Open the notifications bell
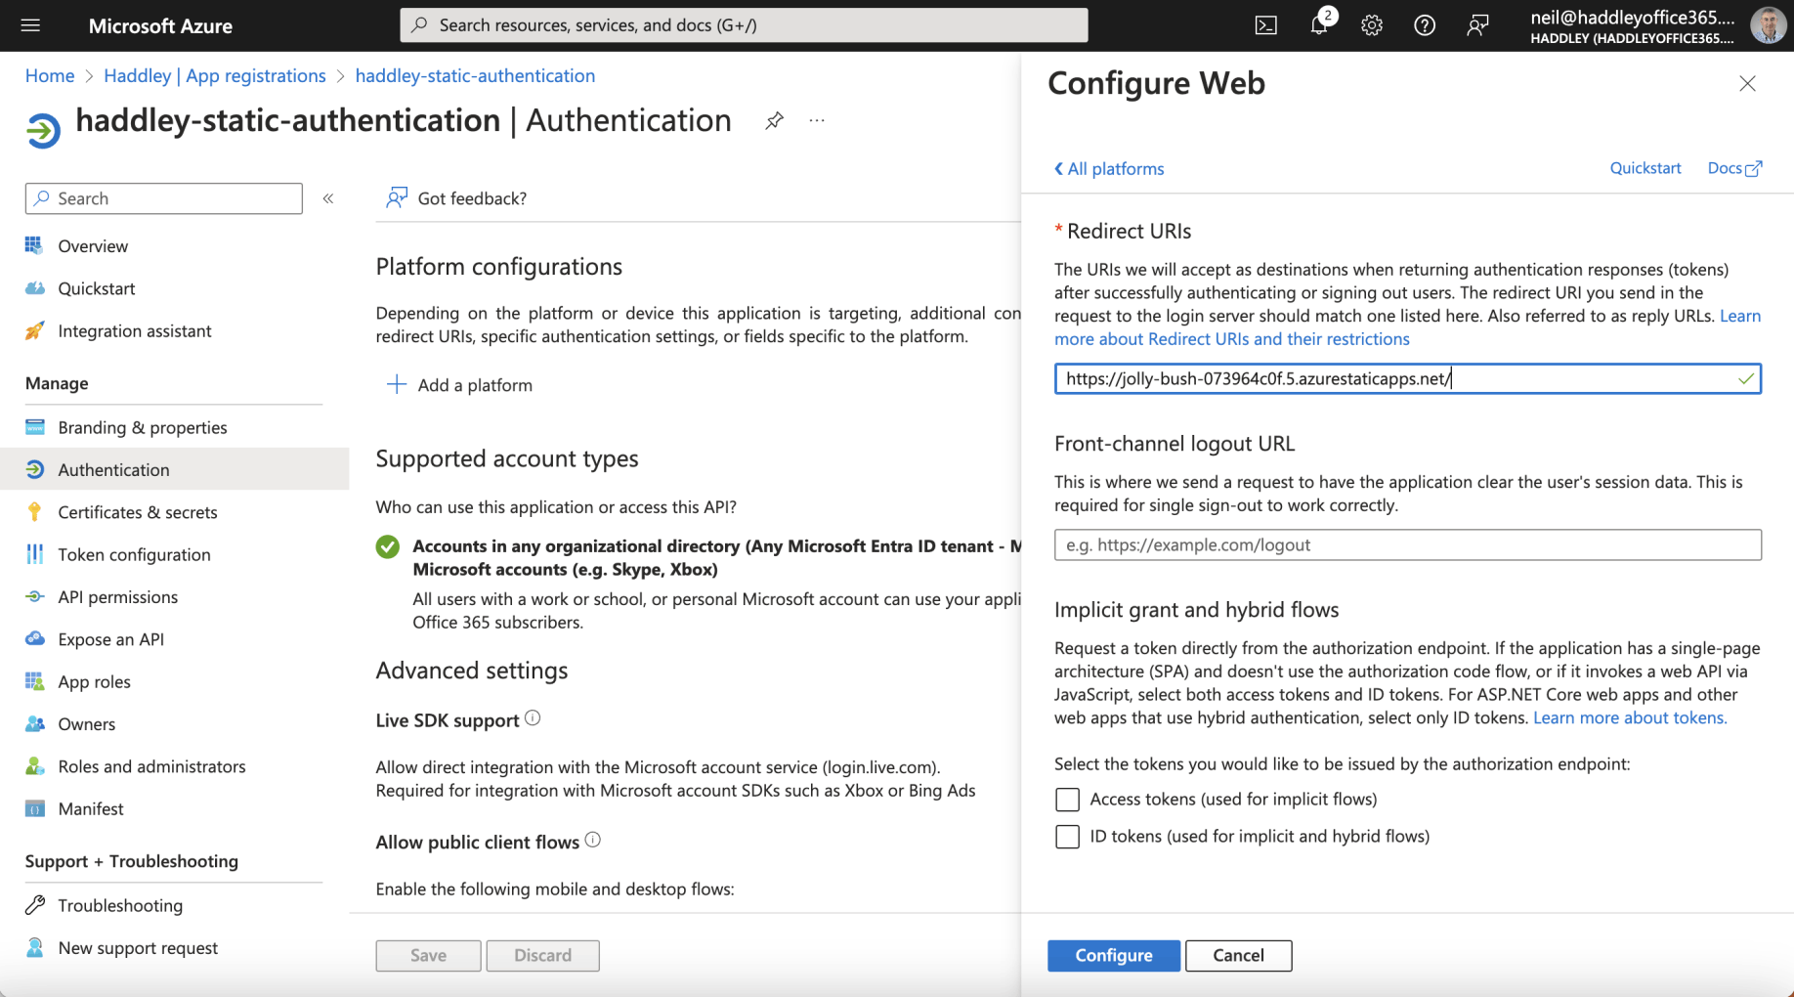The height and width of the screenshot is (997, 1794). 1319,25
